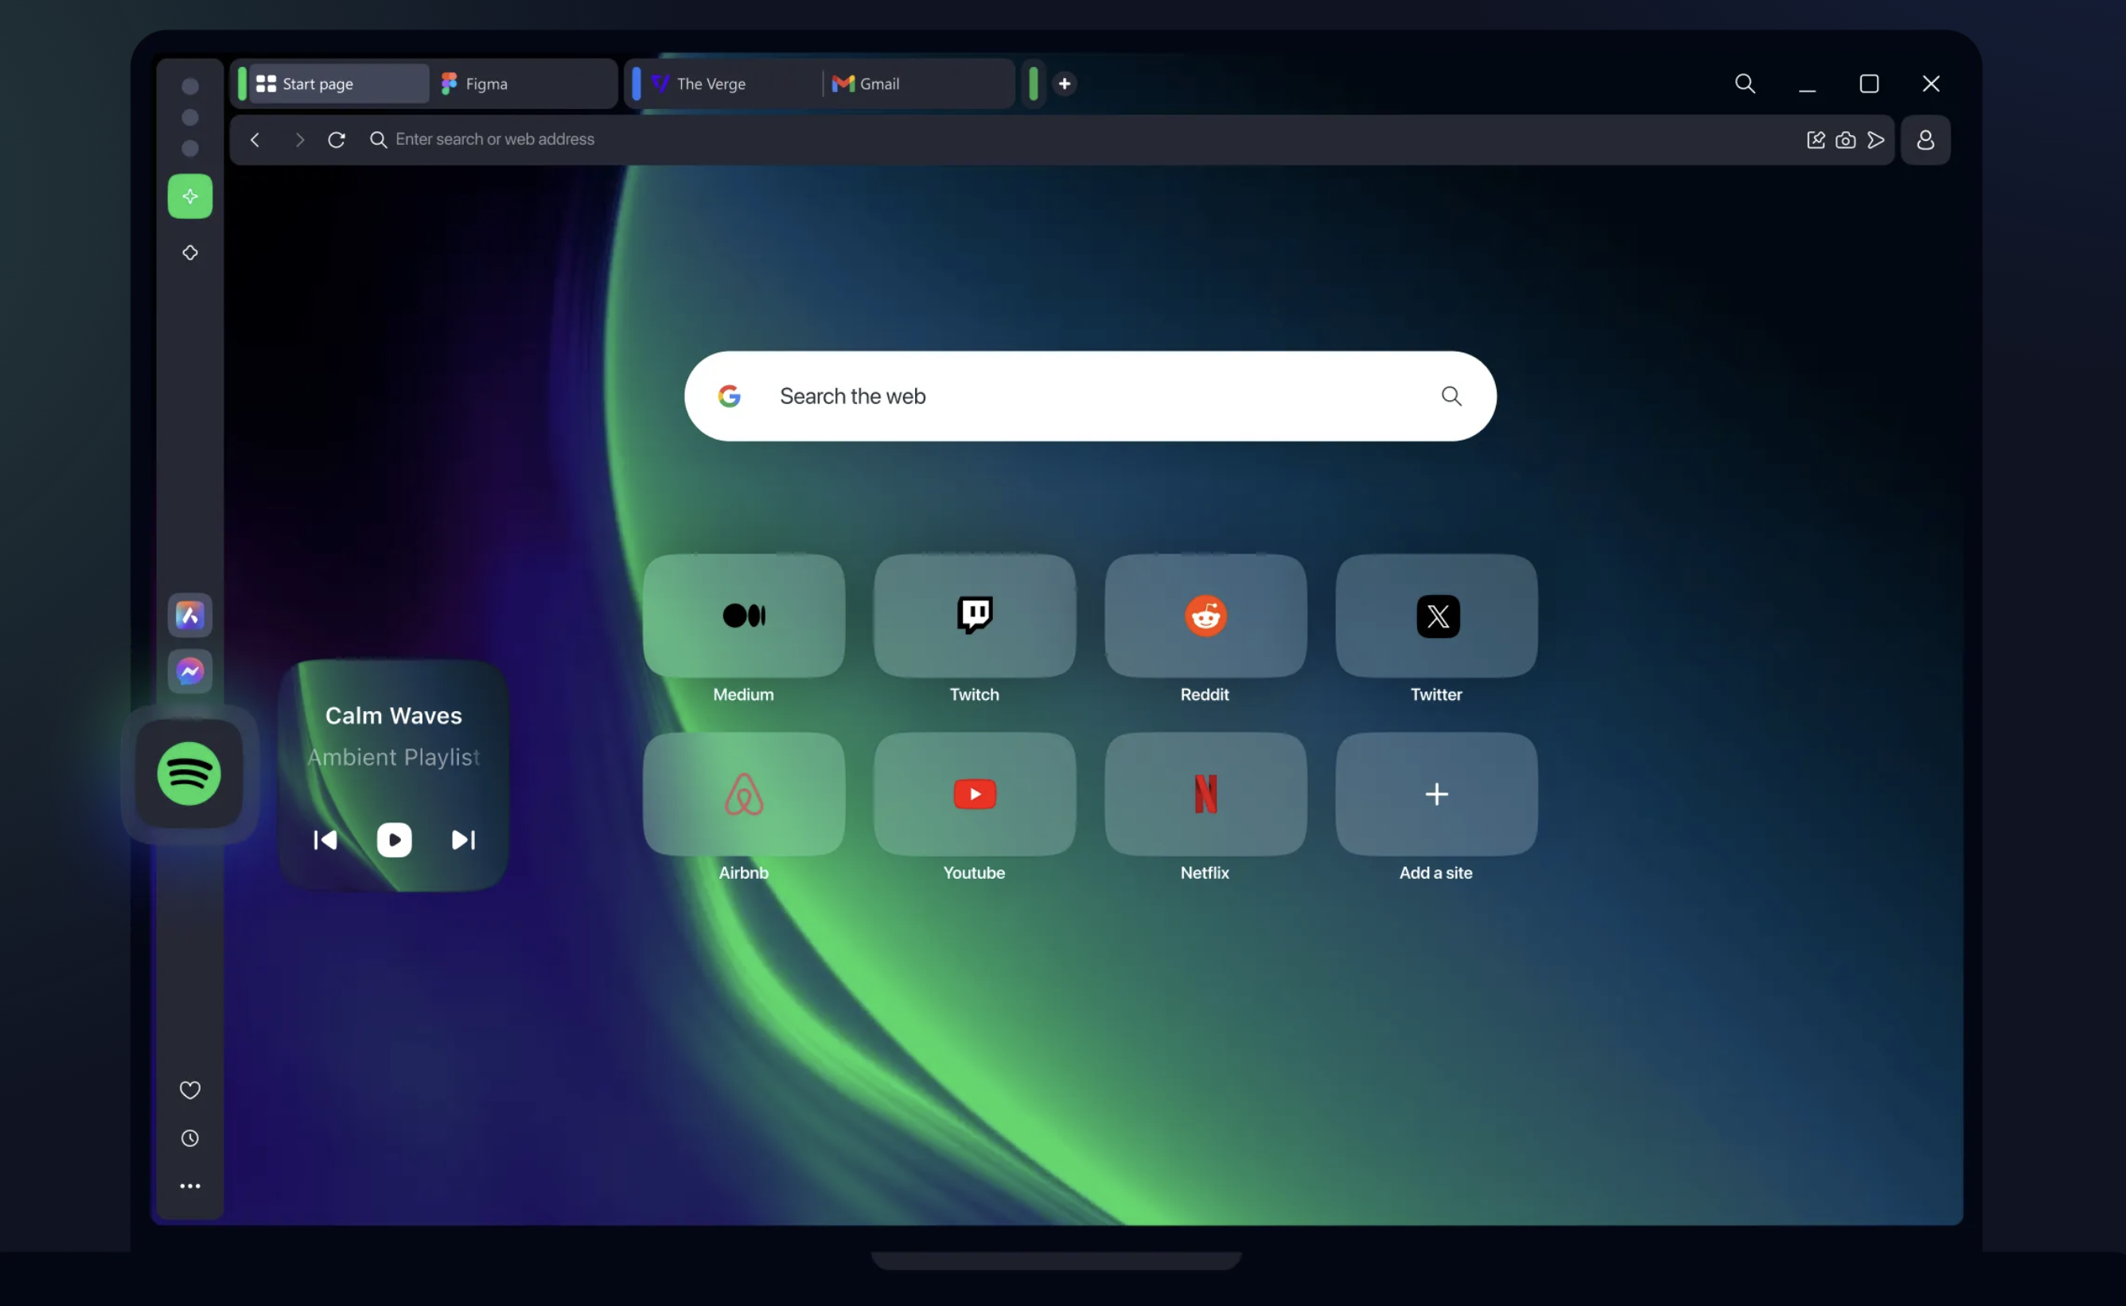Click the green workspace button in sidebar
The width and height of the screenshot is (2126, 1306).
pos(190,196)
